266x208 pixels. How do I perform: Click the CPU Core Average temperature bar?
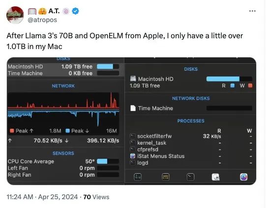coord(108,161)
